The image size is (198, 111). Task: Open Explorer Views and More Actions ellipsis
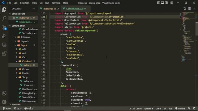pos(34,9)
